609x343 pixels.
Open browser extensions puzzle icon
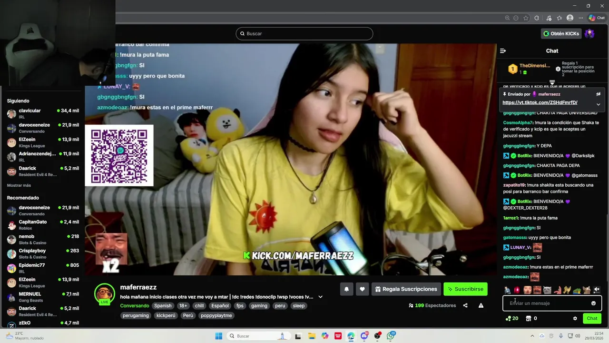pyautogui.click(x=537, y=18)
